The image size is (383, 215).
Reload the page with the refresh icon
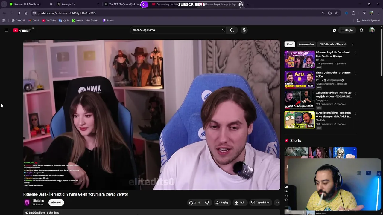(x=19, y=13)
